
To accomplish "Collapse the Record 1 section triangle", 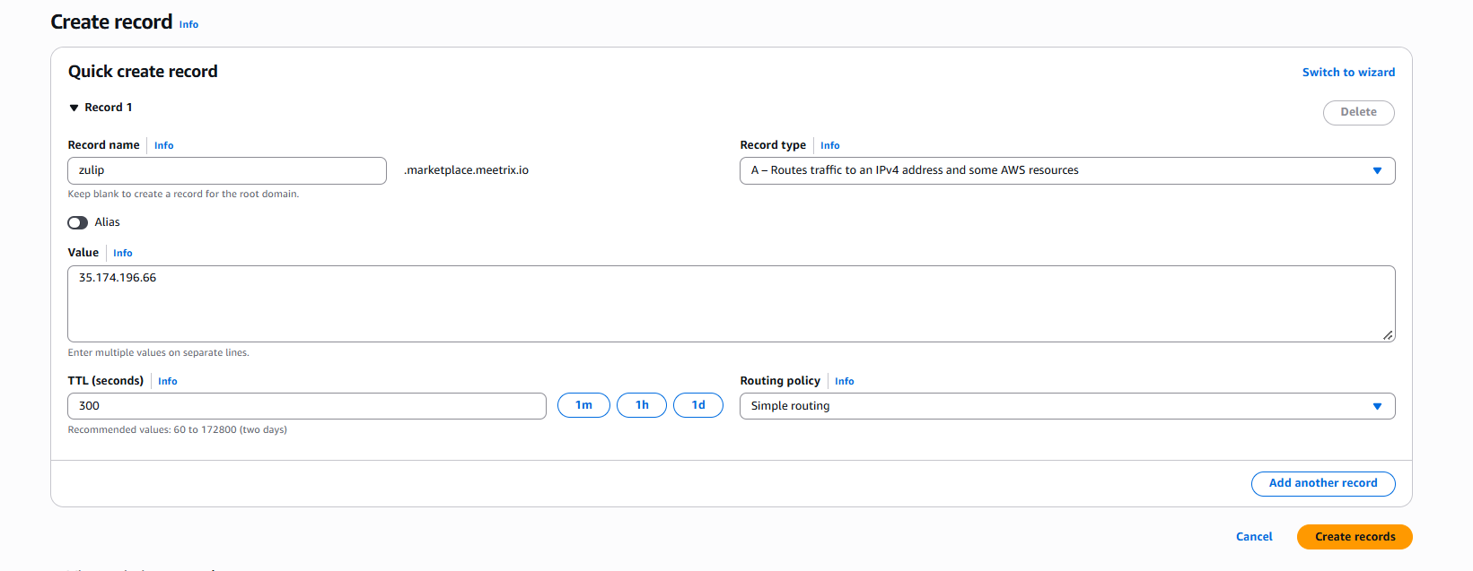I will (74, 108).
